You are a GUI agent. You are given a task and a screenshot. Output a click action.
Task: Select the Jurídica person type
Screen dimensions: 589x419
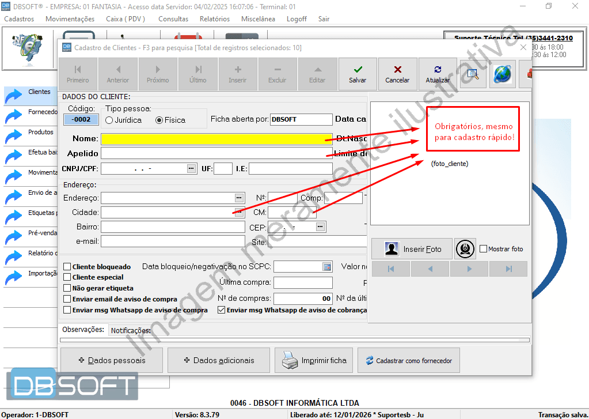tap(109, 120)
